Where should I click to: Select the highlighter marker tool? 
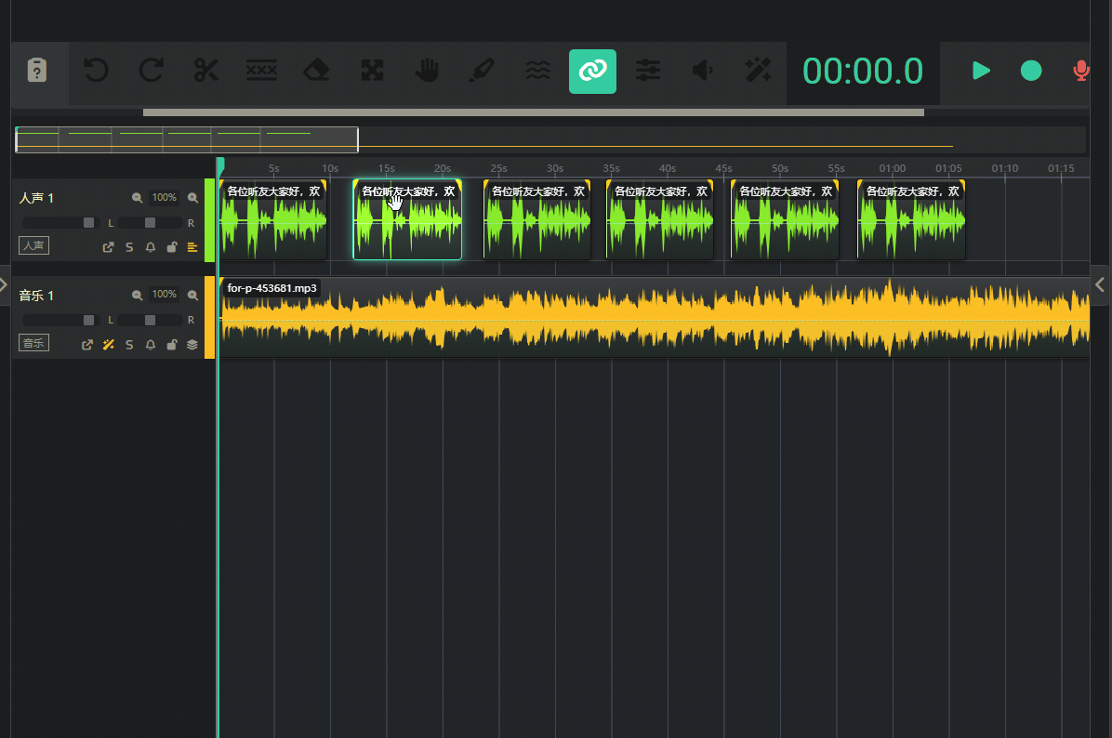[483, 71]
